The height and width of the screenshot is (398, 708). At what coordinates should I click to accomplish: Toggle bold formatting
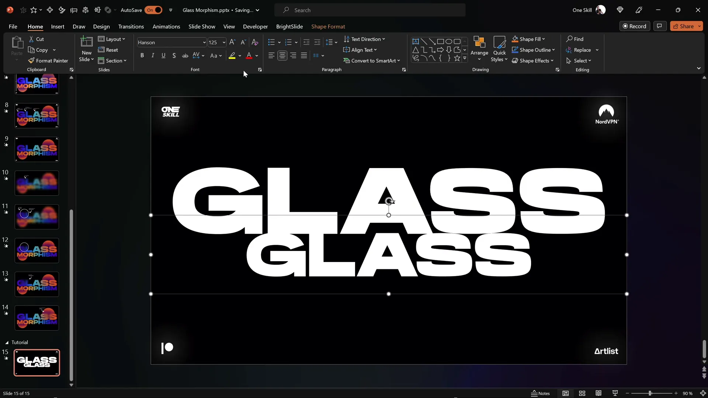[142, 55]
